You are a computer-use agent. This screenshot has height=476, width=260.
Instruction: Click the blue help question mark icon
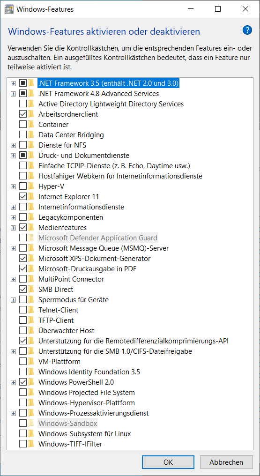(x=247, y=30)
